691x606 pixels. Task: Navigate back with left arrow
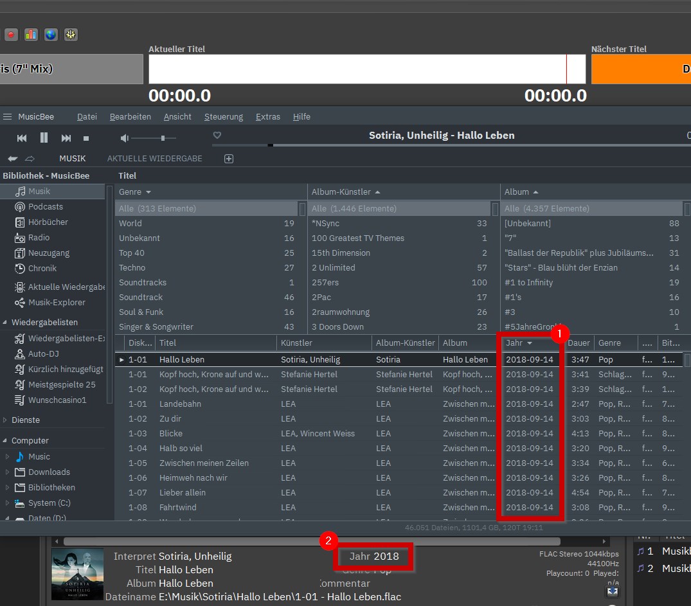[x=13, y=159]
